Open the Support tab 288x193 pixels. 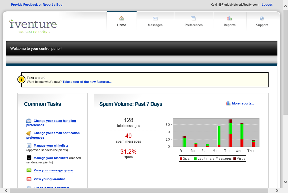[x=262, y=21]
